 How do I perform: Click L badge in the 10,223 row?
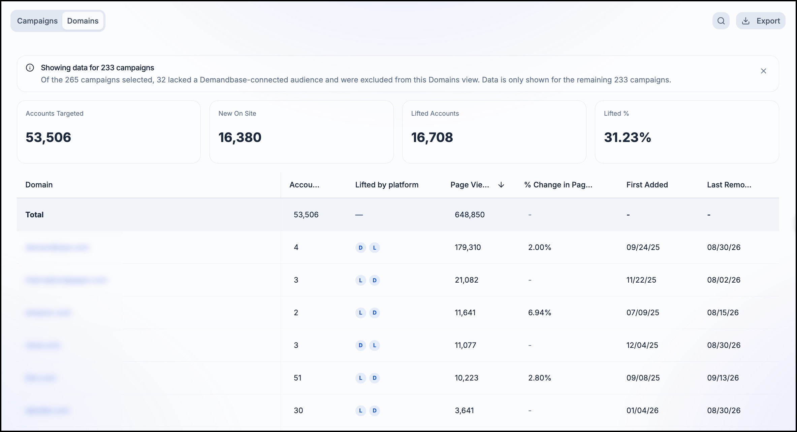click(361, 378)
